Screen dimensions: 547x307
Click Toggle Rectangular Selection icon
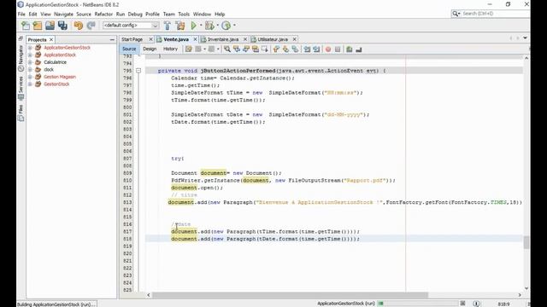[265, 49]
